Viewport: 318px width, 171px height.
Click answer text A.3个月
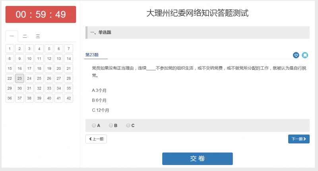[99, 90]
